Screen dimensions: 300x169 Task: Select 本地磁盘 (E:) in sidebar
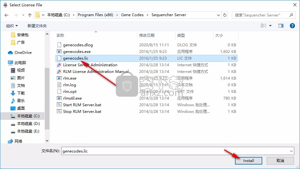(x=28, y=131)
